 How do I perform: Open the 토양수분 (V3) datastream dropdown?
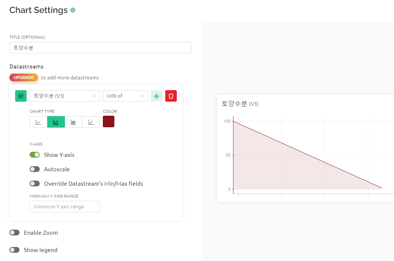(65, 96)
